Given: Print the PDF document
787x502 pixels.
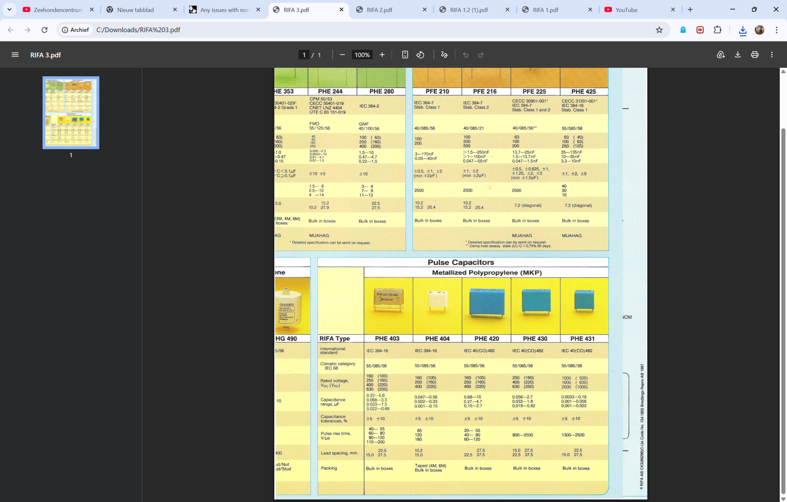Looking at the screenshot, I should [755, 55].
